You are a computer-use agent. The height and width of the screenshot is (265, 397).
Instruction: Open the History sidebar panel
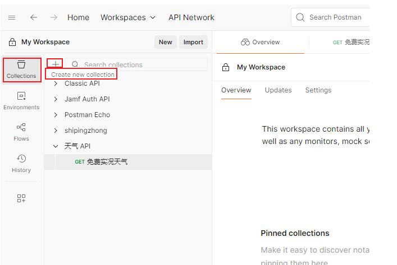click(x=21, y=164)
